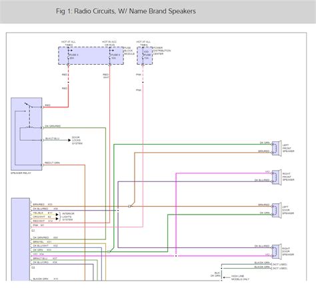Click the "INTERIOR LIGHTS SYSTEM" label
Image resolution: width=316 pixels, height=290 pixels.
point(68,217)
